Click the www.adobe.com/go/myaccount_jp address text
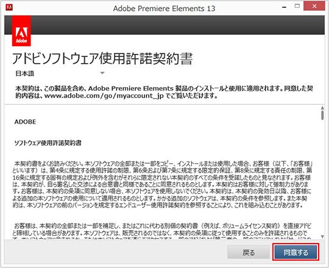This screenshot has width=329, height=268. click(104, 96)
